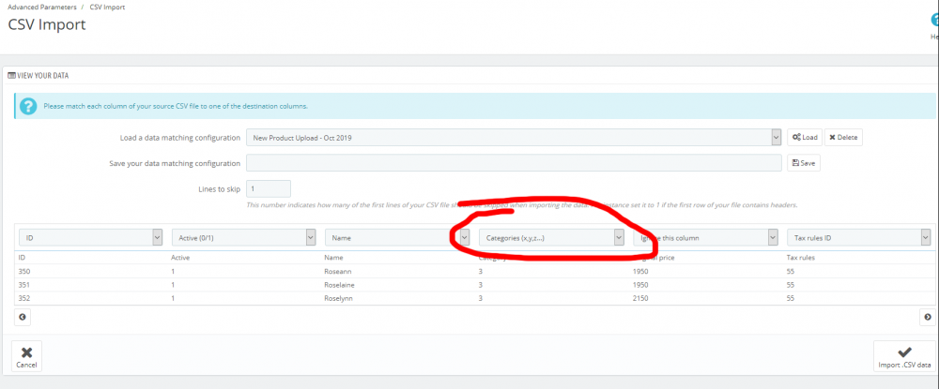Viewport: 939px width, 389px height.
Task: Click ID value 352
Action: [24, 298]
